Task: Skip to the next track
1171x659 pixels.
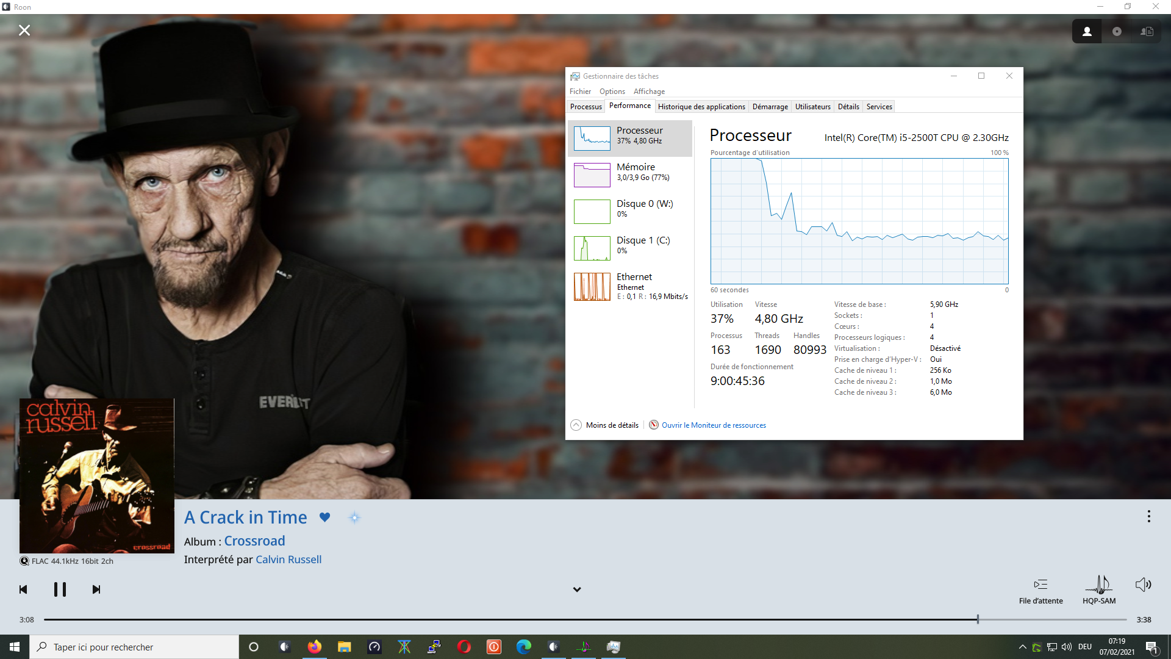Action: 96,589
